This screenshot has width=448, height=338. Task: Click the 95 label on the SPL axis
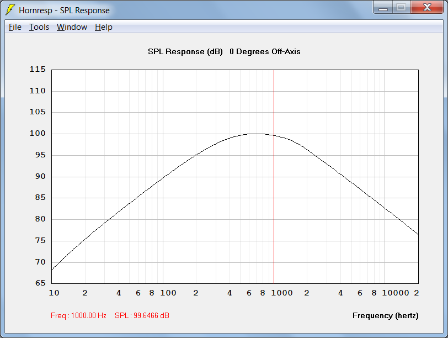40,155
